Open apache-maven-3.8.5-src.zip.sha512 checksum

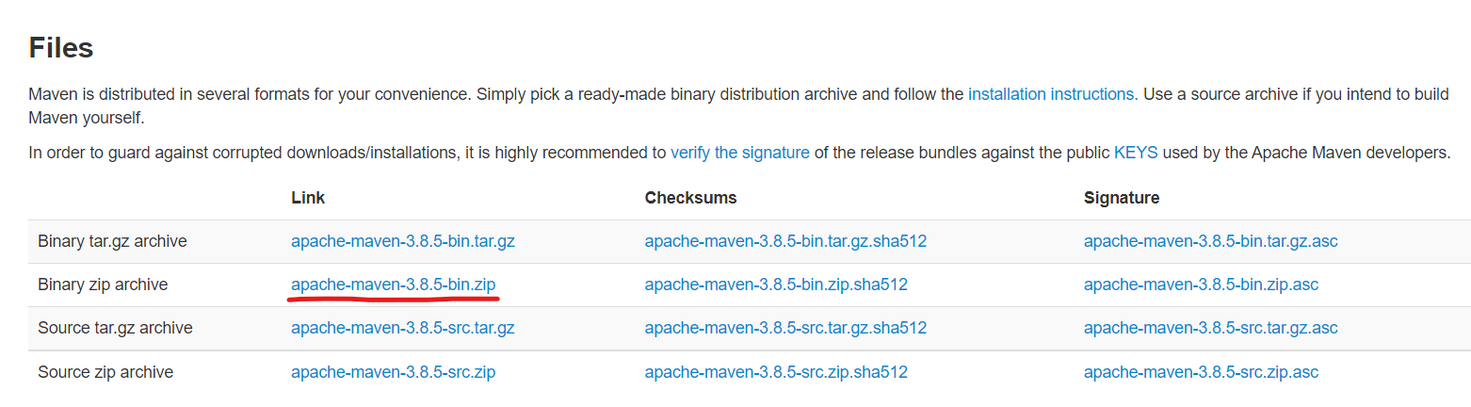776,372
